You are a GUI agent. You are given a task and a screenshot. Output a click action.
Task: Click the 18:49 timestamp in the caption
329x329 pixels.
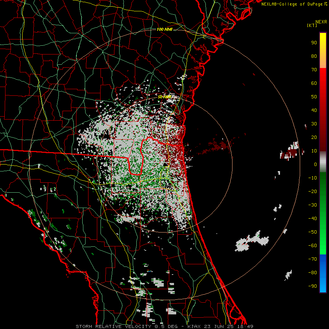245,326
